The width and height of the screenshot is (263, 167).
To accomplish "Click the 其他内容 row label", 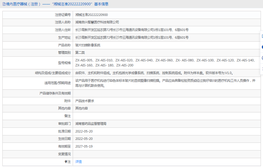I will click(64, 108).
